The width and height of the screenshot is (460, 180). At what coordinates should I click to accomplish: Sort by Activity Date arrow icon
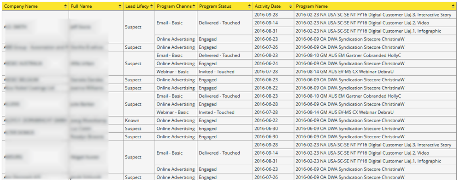290,6
